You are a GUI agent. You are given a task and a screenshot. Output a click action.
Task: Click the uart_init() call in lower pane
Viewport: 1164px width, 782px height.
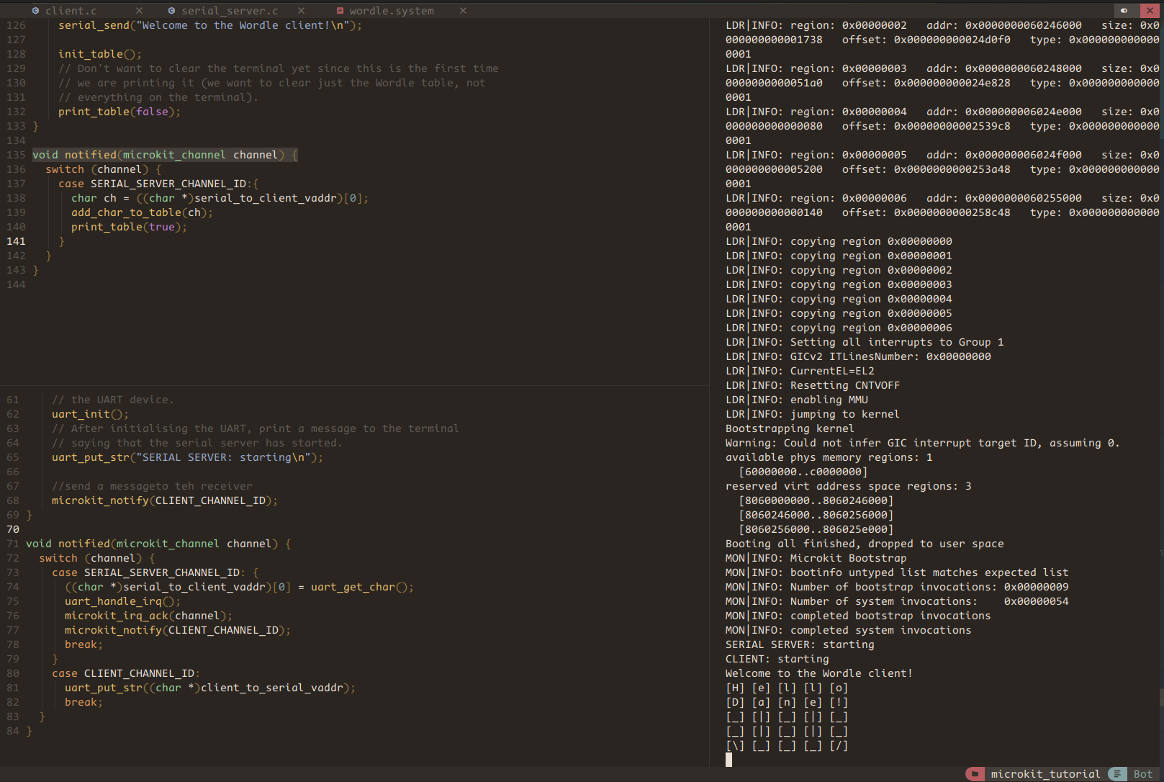[89, 414]
